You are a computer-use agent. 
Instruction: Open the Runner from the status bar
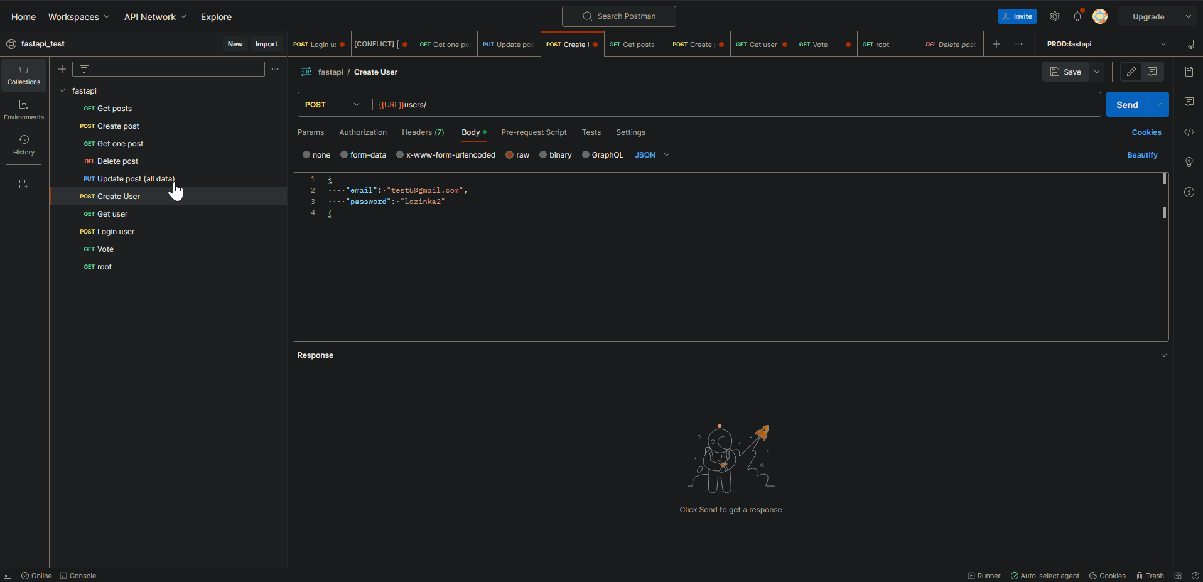(x=983, y=575)
